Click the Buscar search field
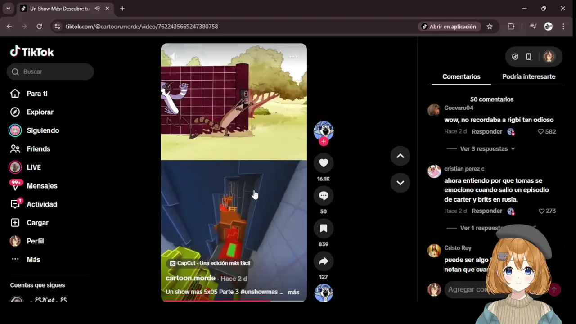This screenshot has height=324, width=576. click(x=50, y=72)
